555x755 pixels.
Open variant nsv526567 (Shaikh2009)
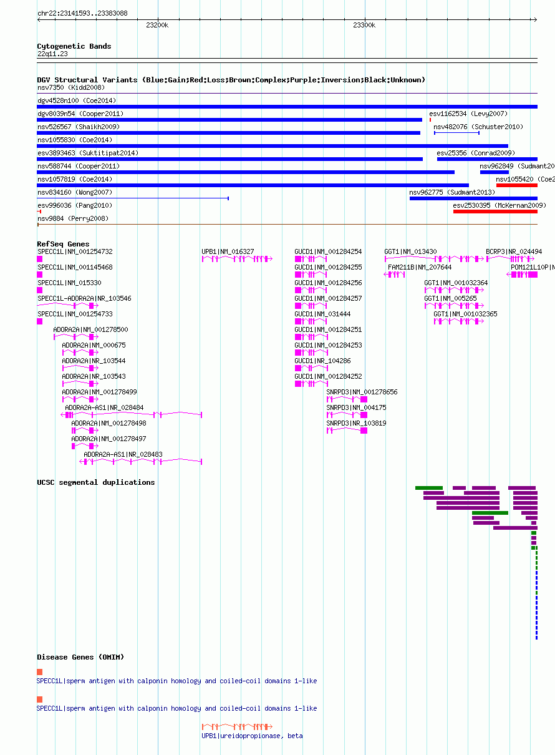[79, 127]
